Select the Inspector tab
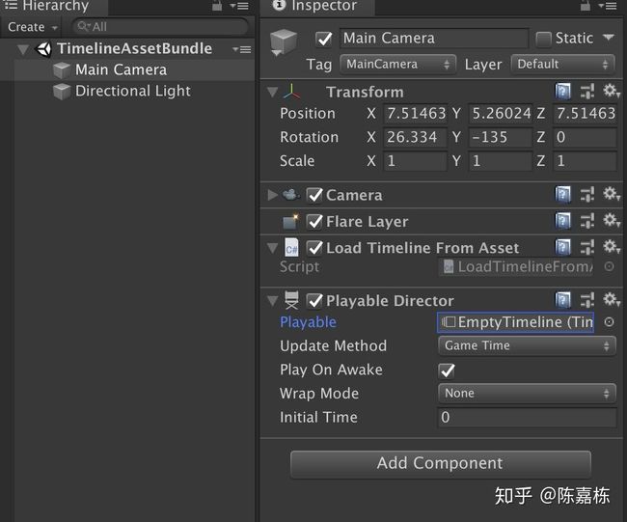 coord(317,6)
